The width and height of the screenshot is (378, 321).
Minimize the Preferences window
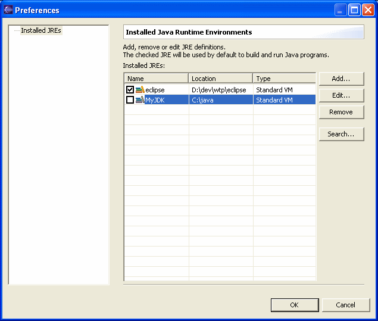[340, 10]
